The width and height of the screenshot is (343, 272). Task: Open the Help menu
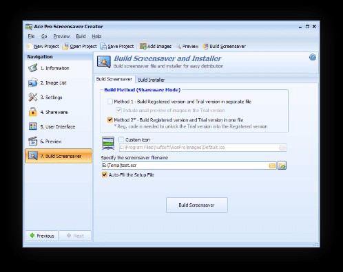click(x=96, y=36)
